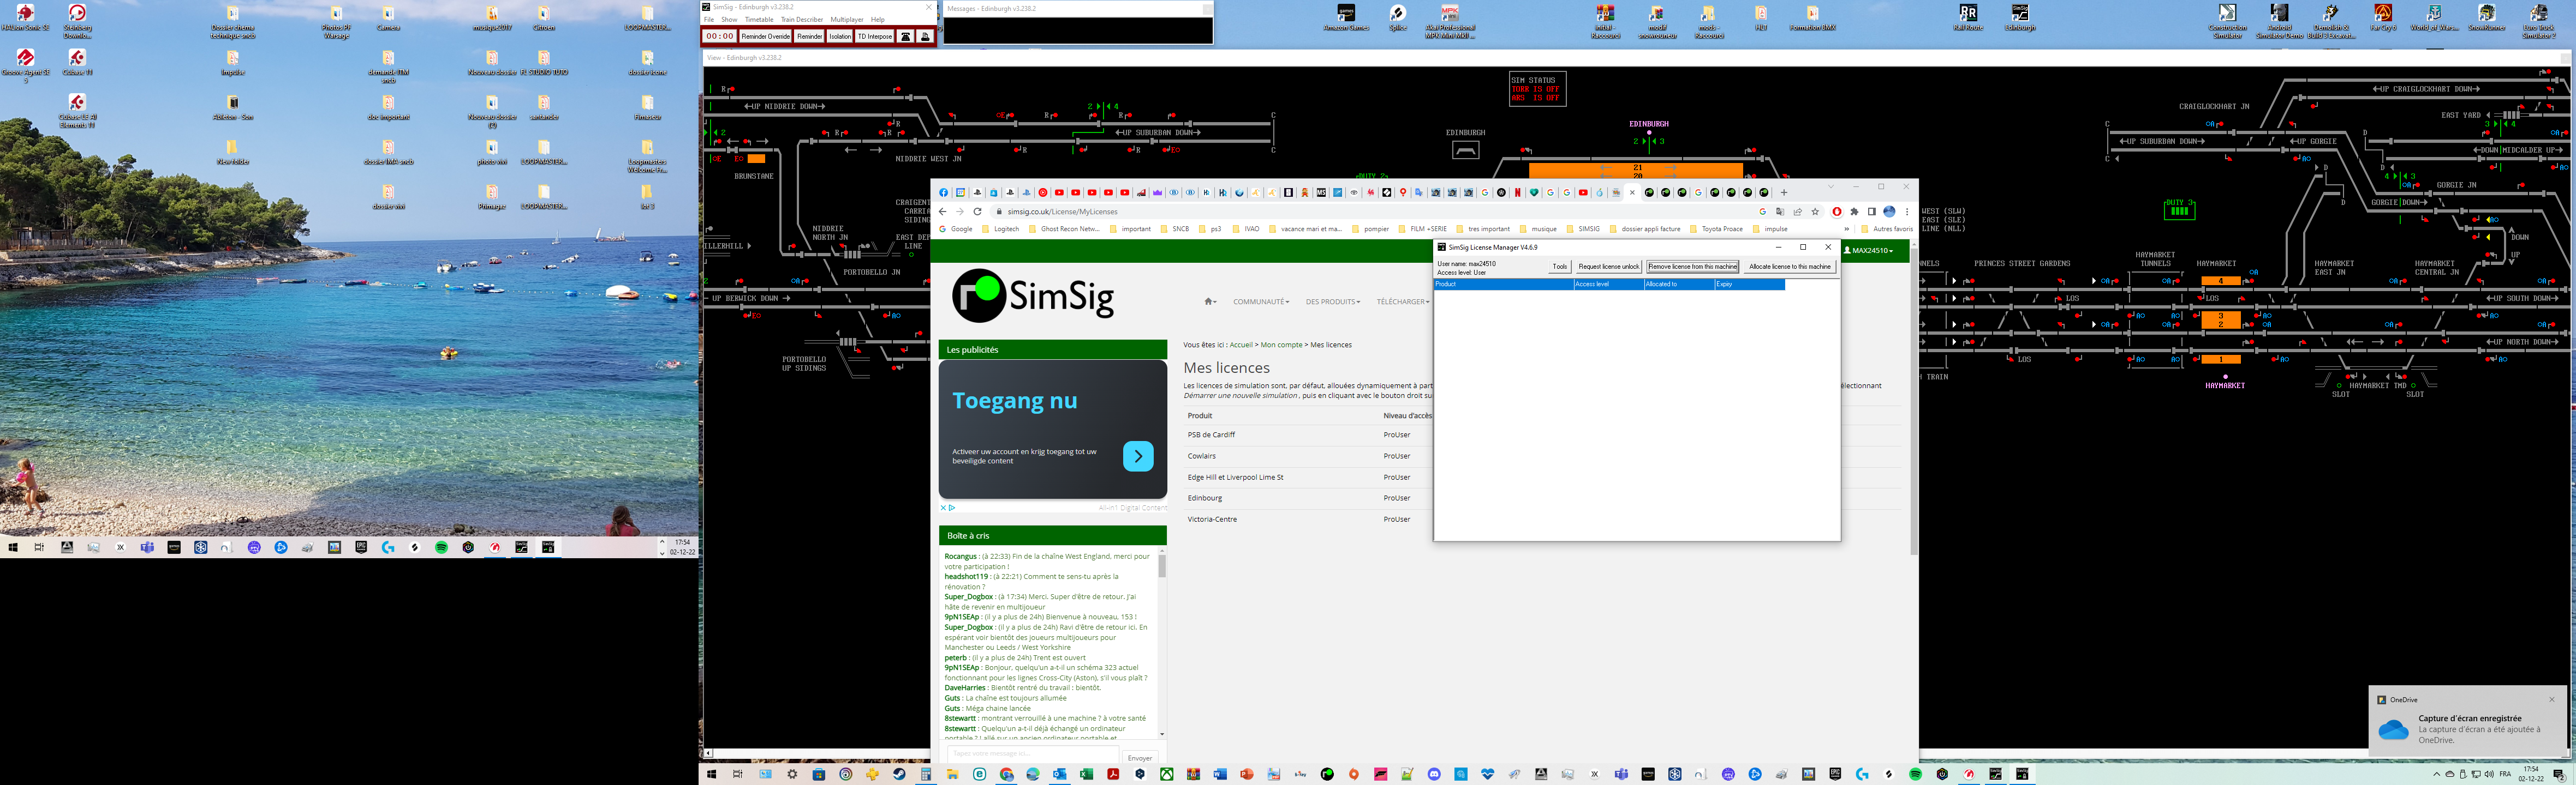Open the DES PRODUITS dropdown menu
The image size is (2576, 785).
point(1333,301)
